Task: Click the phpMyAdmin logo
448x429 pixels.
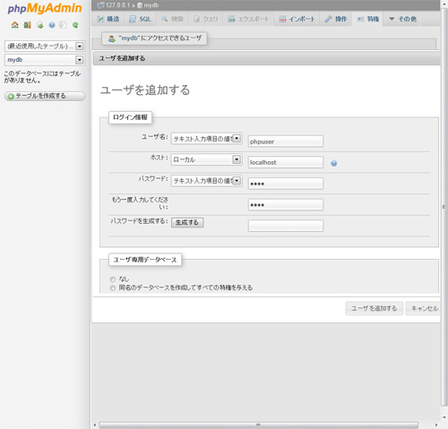Action: tap(45, 8)
